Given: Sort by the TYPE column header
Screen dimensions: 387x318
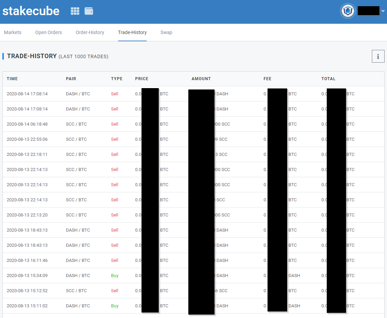Looking at the screenshot, I should point(117,79).
